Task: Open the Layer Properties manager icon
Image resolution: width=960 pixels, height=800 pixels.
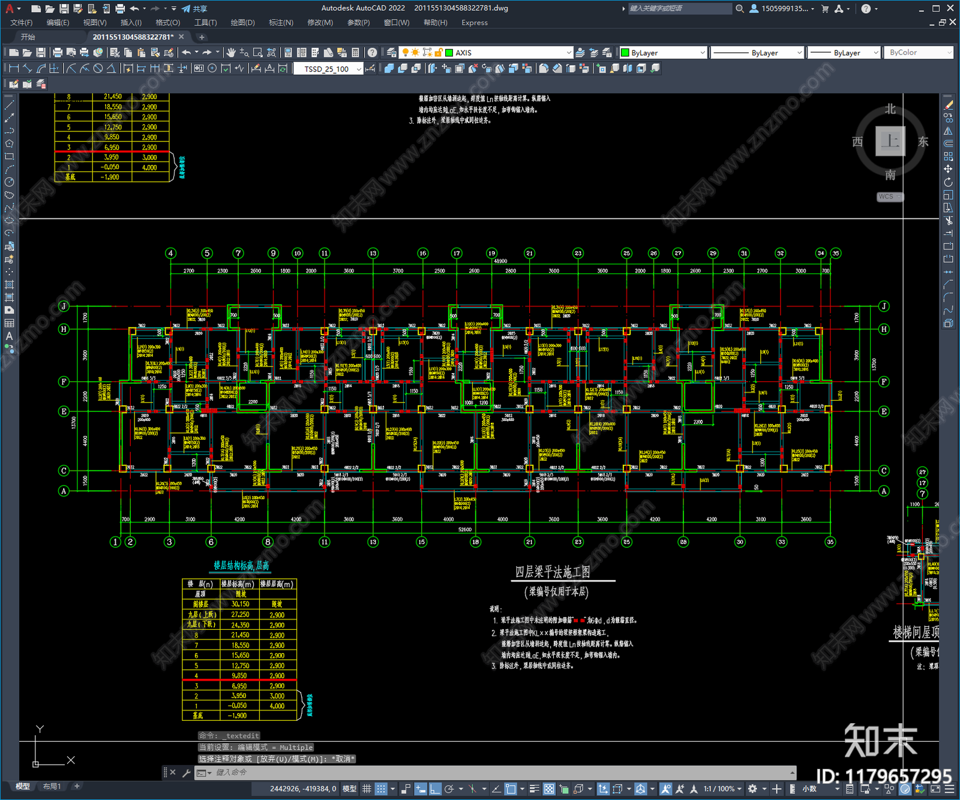Action: 392,53
